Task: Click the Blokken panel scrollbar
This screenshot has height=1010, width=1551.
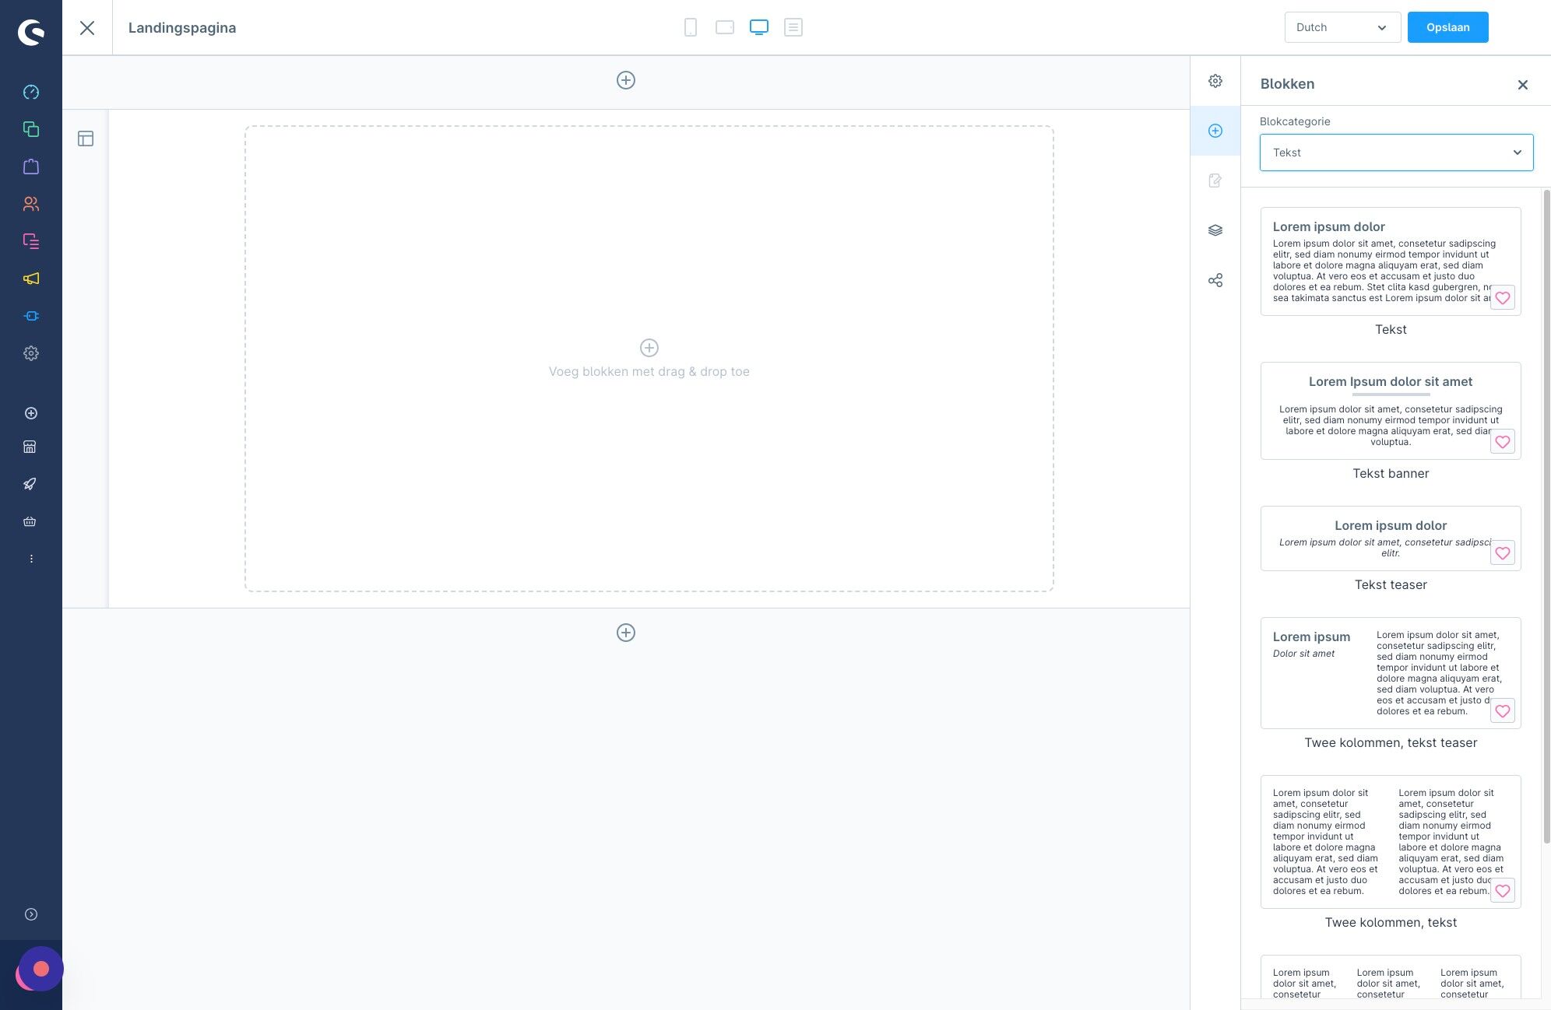Action: pos(1546,517)
